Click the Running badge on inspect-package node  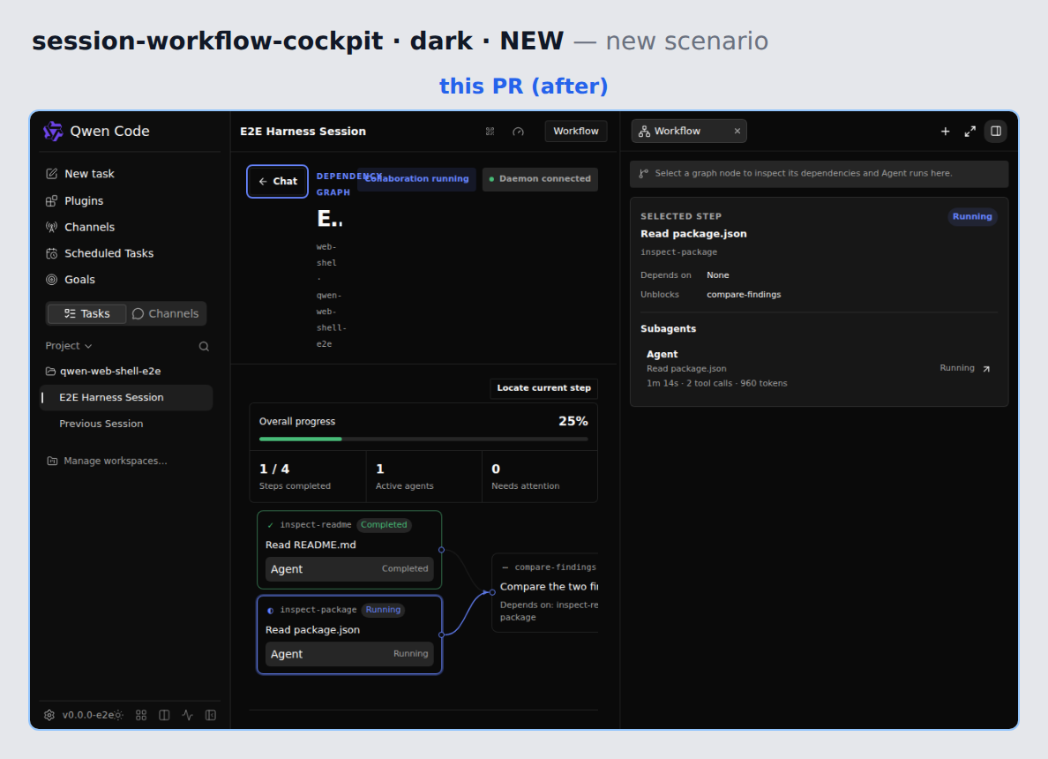pos(383,610)
